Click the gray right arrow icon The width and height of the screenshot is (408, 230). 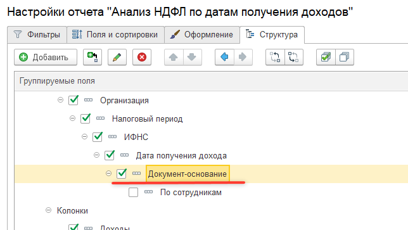(x=243, y=57)
